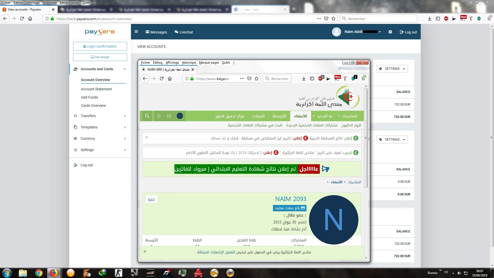Open forum notifications bell icon

[159, 116]
